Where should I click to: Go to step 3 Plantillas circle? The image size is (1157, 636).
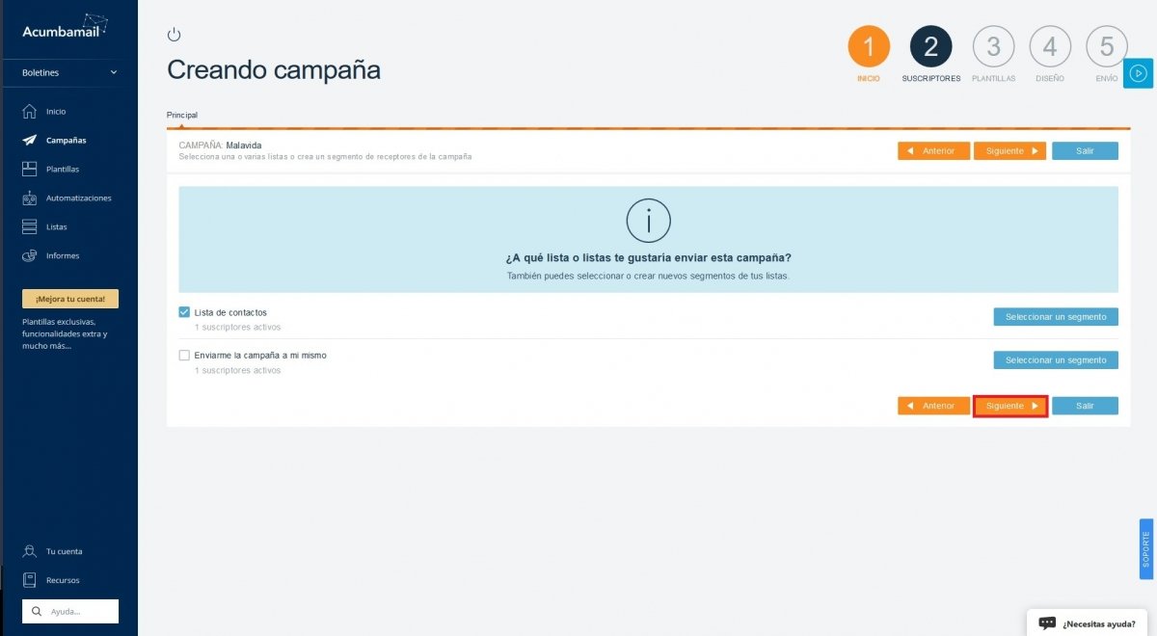993,46
